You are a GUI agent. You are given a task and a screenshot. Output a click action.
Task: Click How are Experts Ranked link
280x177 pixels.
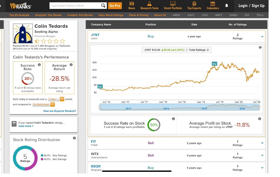pos(60,111)
